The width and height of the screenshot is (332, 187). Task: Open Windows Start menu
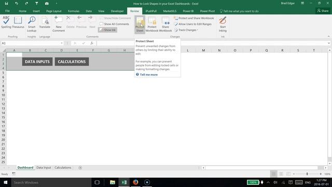pos(6,182)
